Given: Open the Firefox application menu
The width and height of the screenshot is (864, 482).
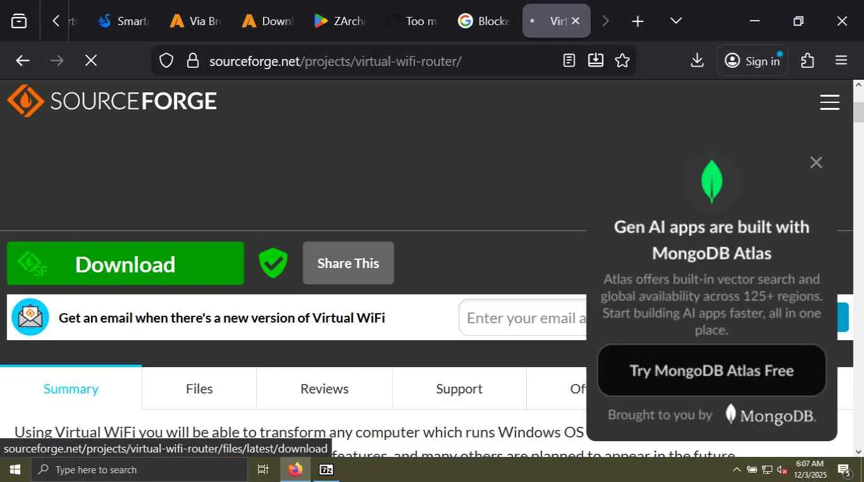Looking at the screenshot, I should 841,61.
